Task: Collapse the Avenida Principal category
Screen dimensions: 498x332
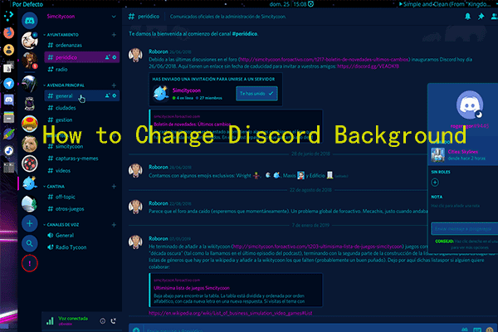Action: click(x=64, y=85)
